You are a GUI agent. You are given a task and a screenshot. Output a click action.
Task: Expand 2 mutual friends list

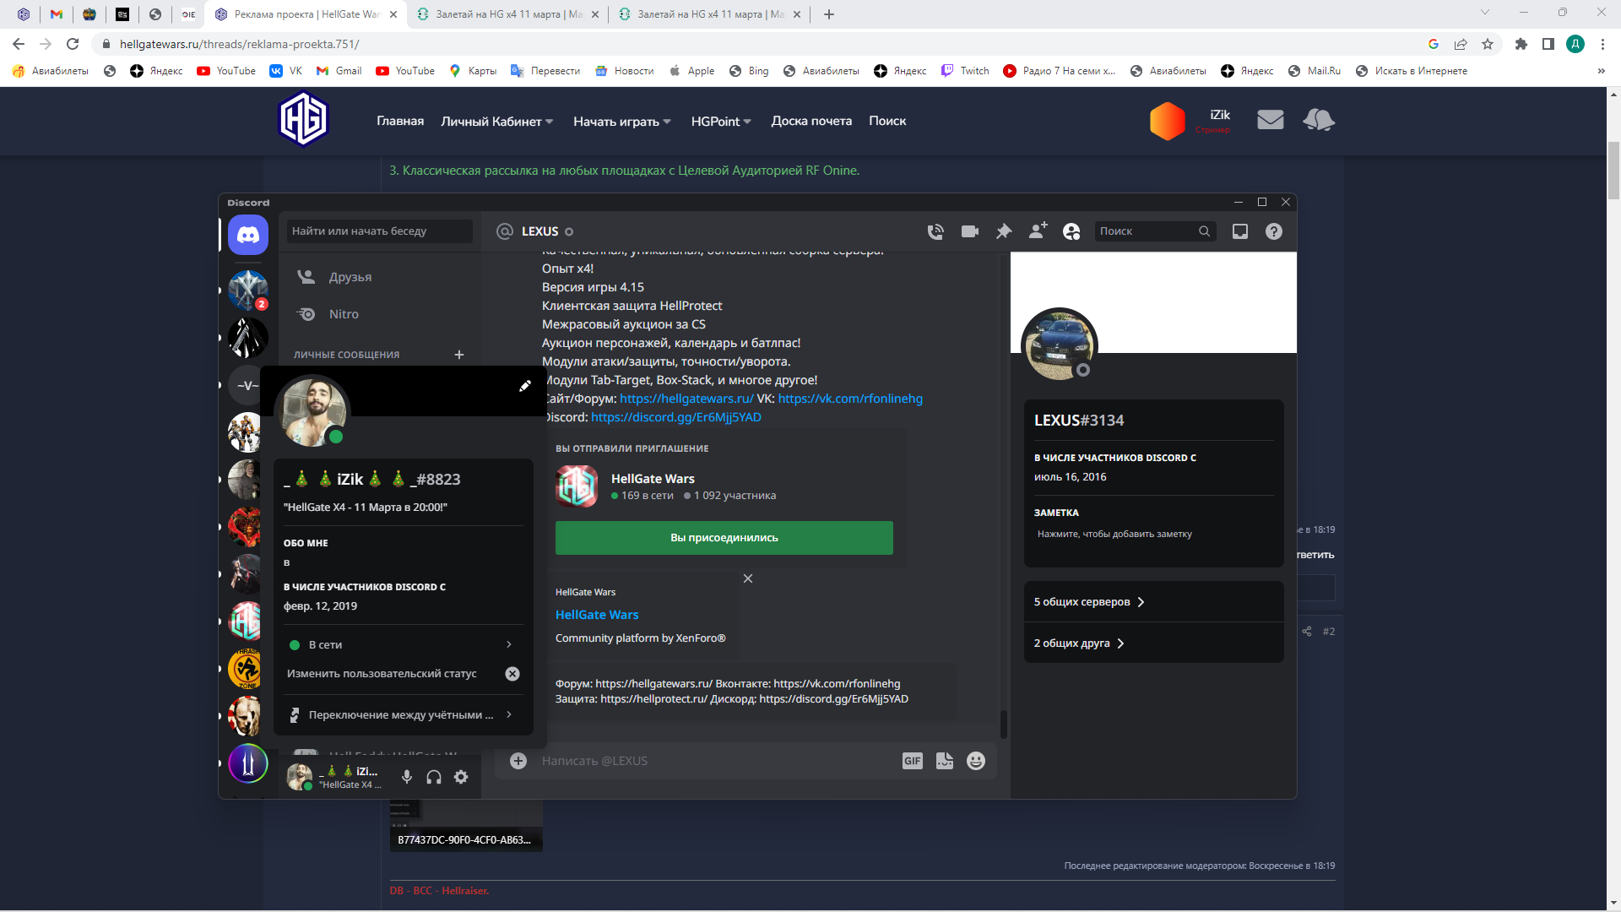click(1153, 643)
